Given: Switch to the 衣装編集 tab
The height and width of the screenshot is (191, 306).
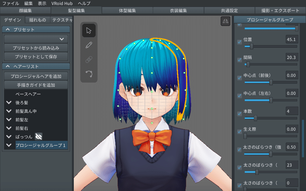Looking at the screenshot, I should click(178, 10).
